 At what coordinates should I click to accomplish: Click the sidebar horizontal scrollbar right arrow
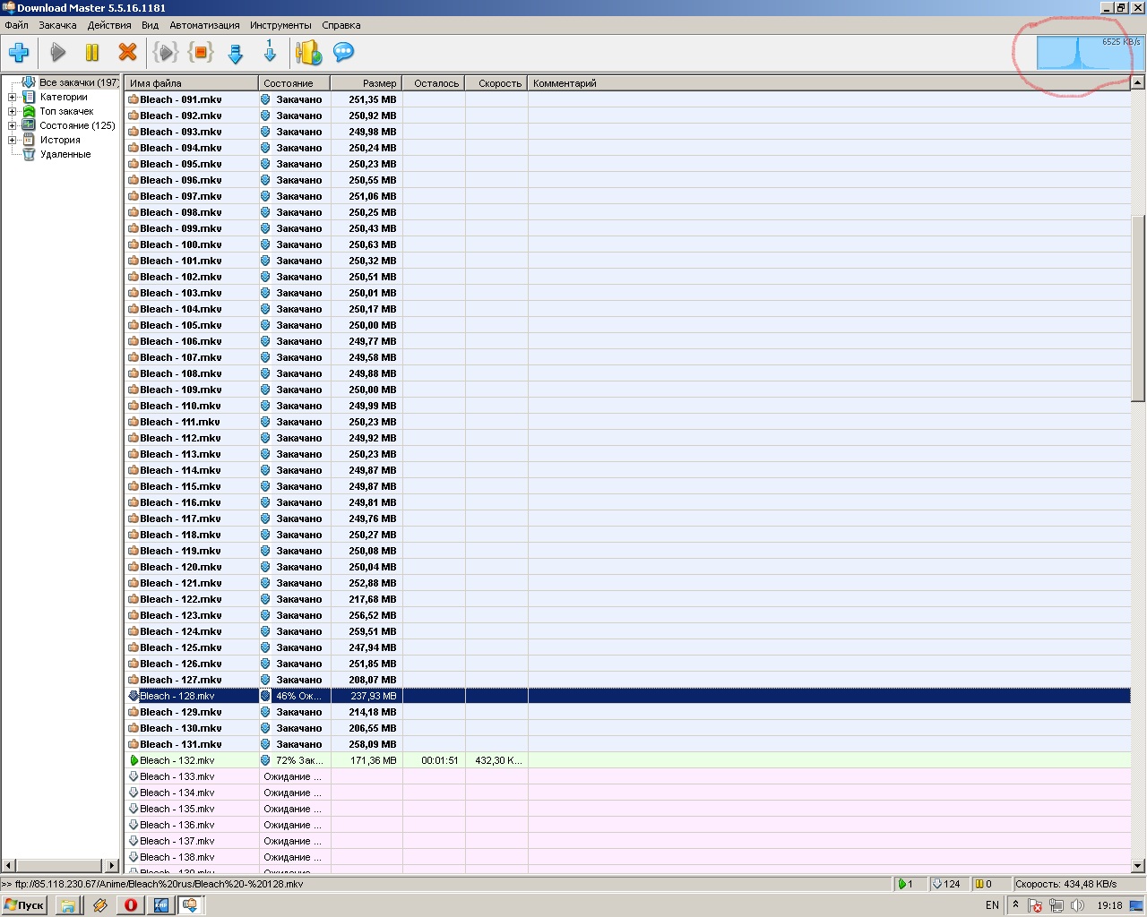pos(112,865)
